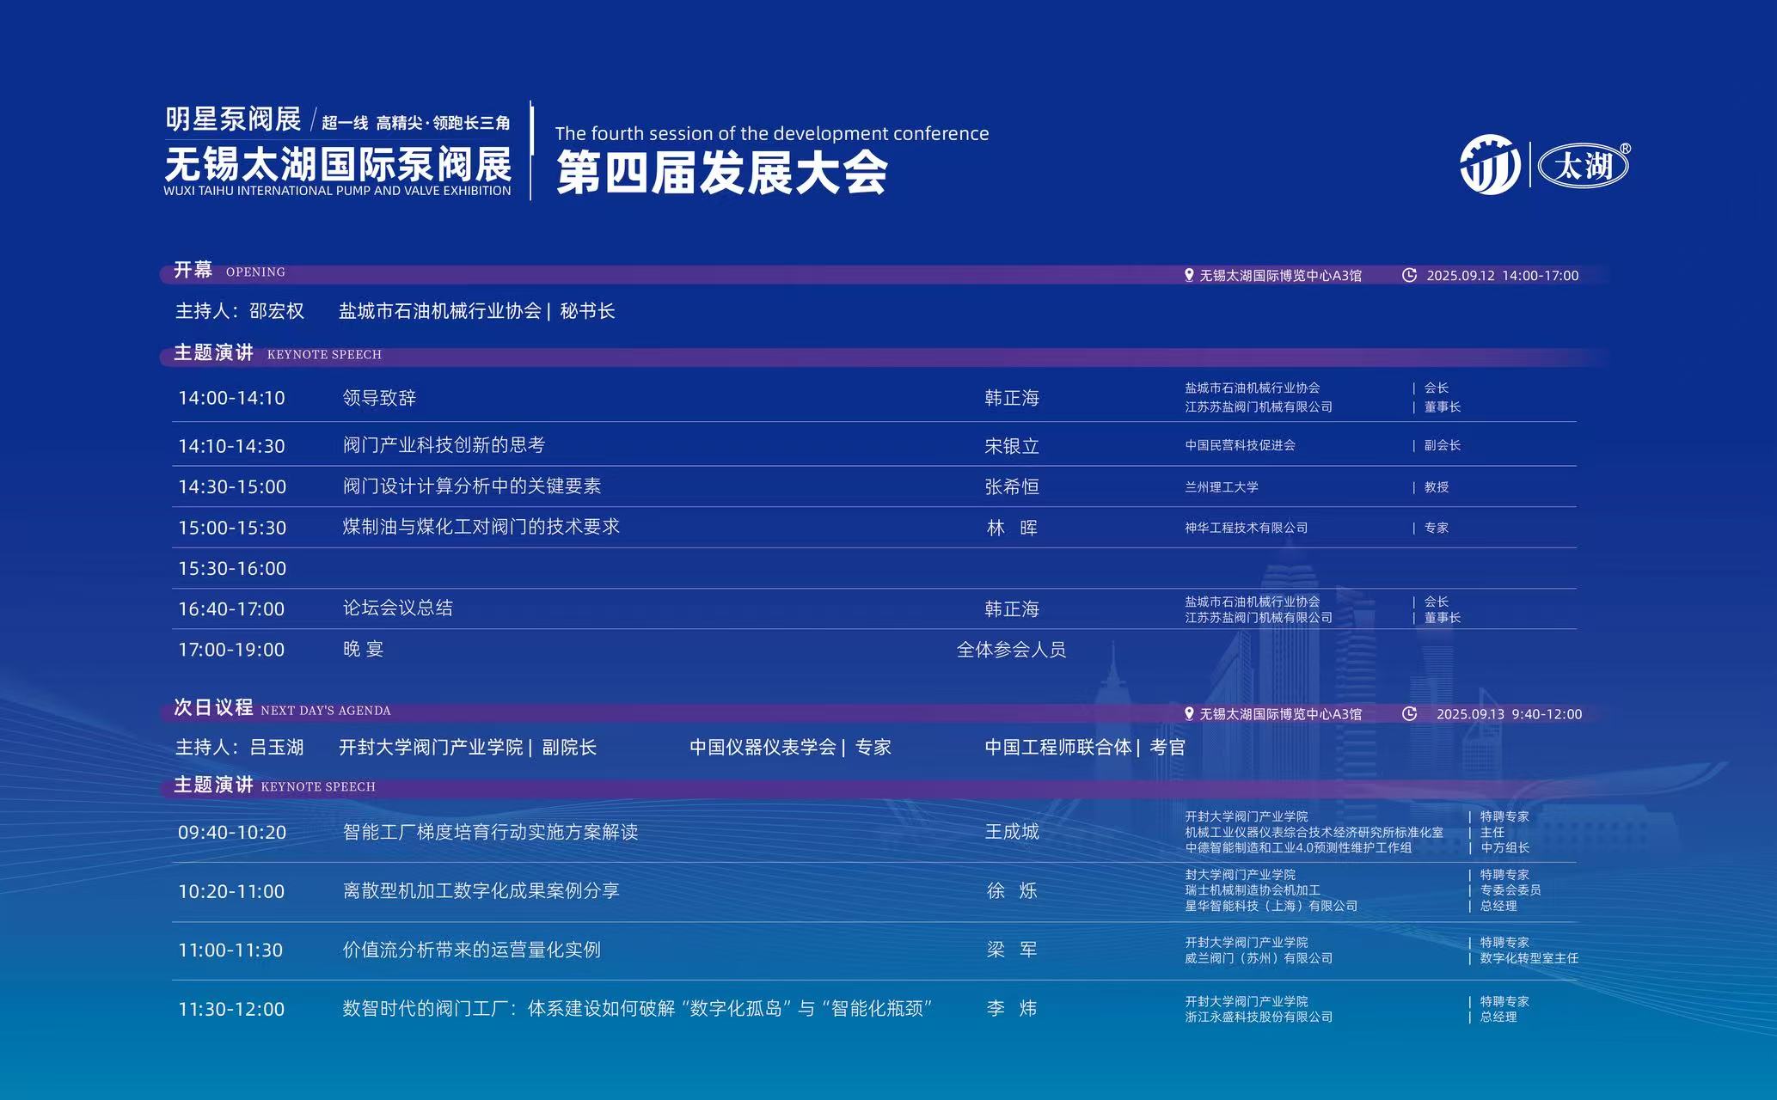Image resolution: width=1777 pixels, height=1100 pixels.
Task: Click the location pin before 无锡太湖国际博览中心A3馆
Action: pyautogui.click(x=1188, y=276)
